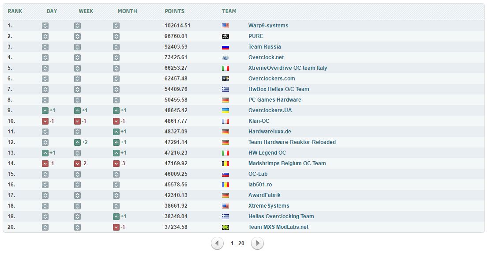
Task: Click the green month +1 arrow for Hardwareluxx.de
Action: pos(116,132)
